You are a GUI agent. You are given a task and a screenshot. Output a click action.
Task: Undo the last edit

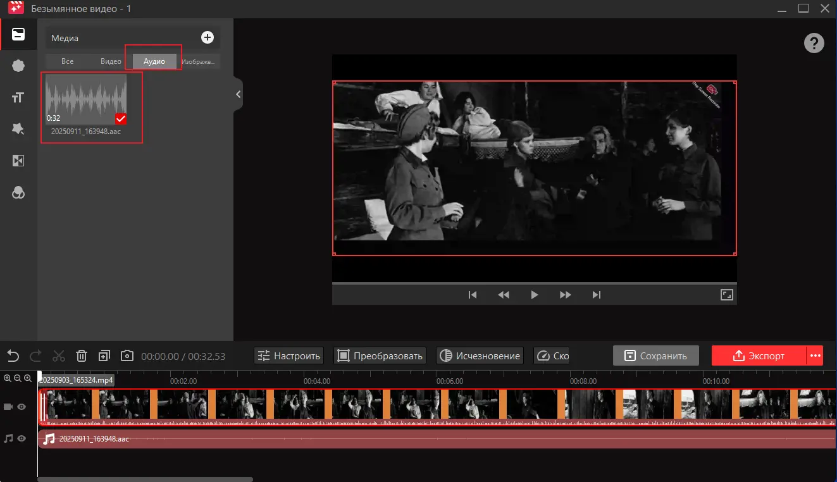13,355
